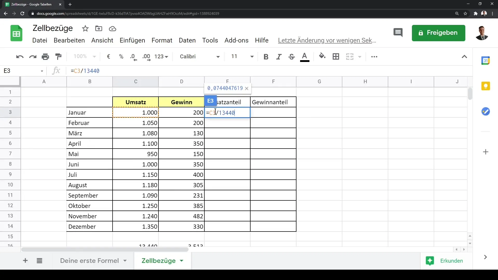Viewport: 498px width, 280px height.
Task: Open the Add-ons menu
Action: pos(237,40)
